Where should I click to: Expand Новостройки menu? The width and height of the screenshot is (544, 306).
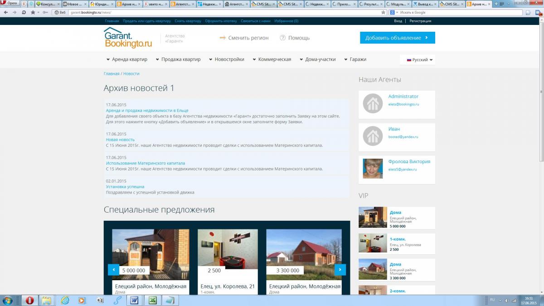pos(227,59)
